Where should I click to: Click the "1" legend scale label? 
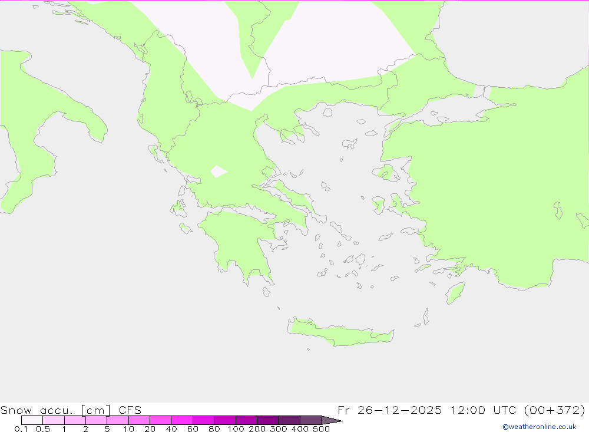pyautogui.click(x=64, y=428)
